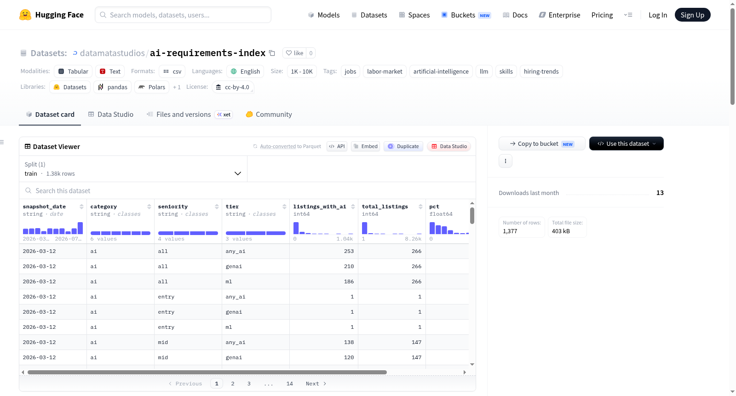Sort the seniority column
Image resolution: width=736 pixels, height=396 pixels.
(x=217, y=207)
